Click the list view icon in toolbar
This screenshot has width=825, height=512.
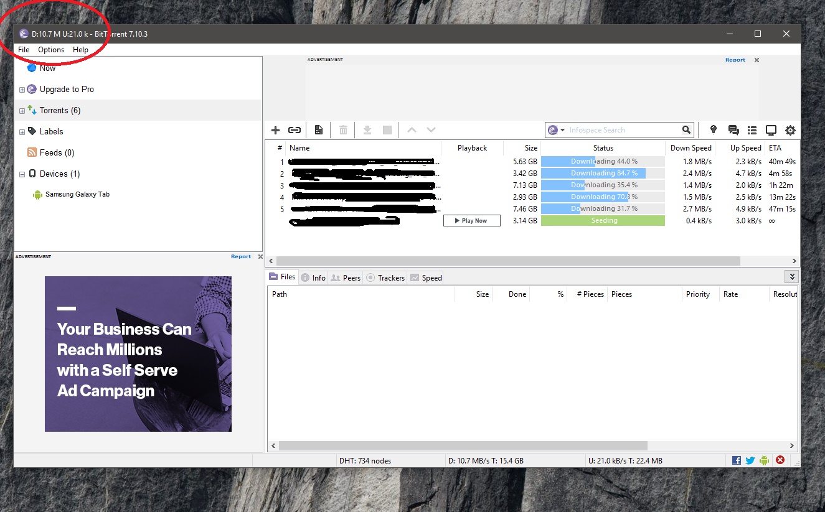(752, 130)
